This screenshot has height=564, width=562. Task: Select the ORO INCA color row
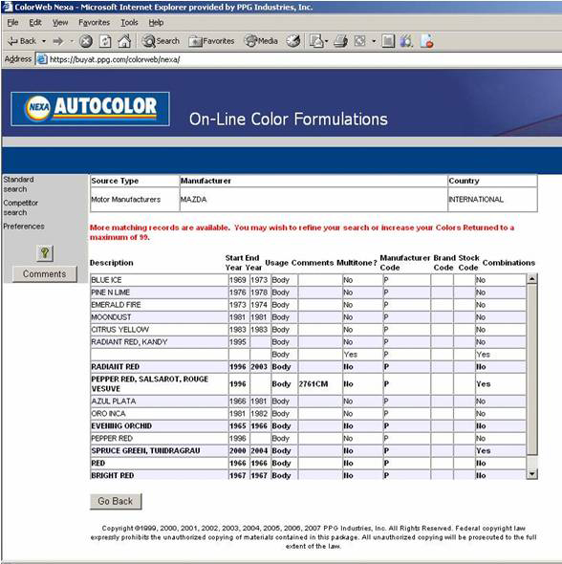point(308,413)
